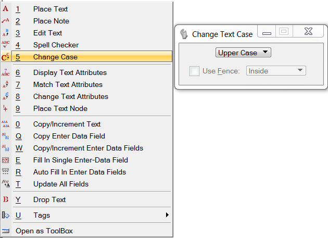Click the Place Note icon
Viewport: 328px width, 238px height.
tap(5, 21)
